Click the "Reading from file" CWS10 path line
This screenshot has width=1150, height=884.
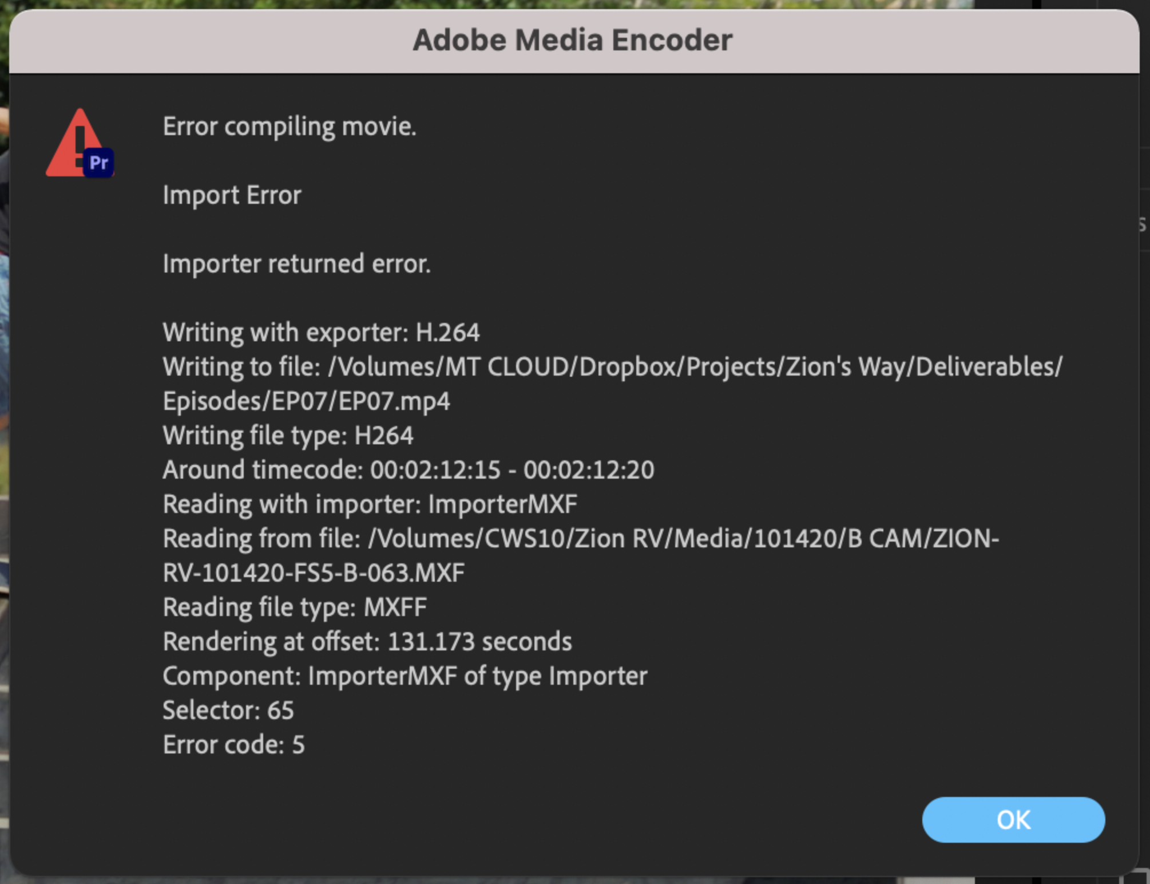click(581, 539)
